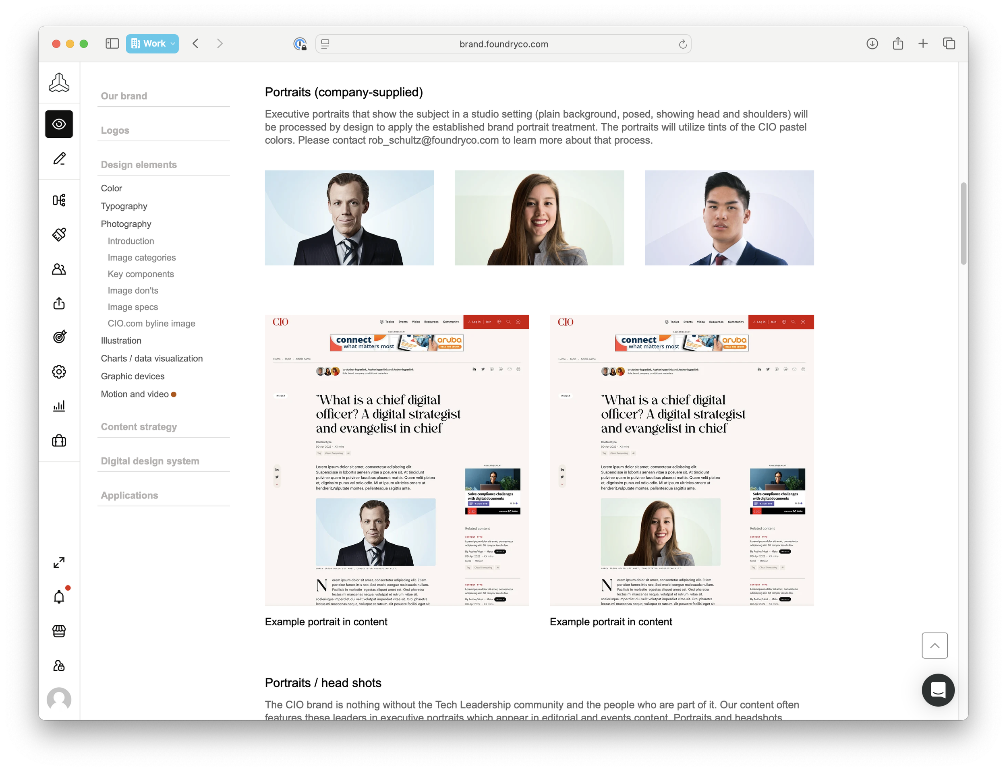Click the green-tinted woman portrait thumbnail
This screenshot has width=1007, height=771.
click(539, 217)
